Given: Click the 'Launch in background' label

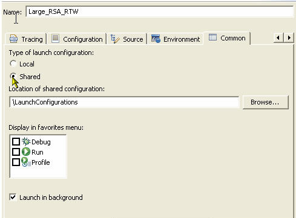Looking at the screenshot, I should (51, 197).
